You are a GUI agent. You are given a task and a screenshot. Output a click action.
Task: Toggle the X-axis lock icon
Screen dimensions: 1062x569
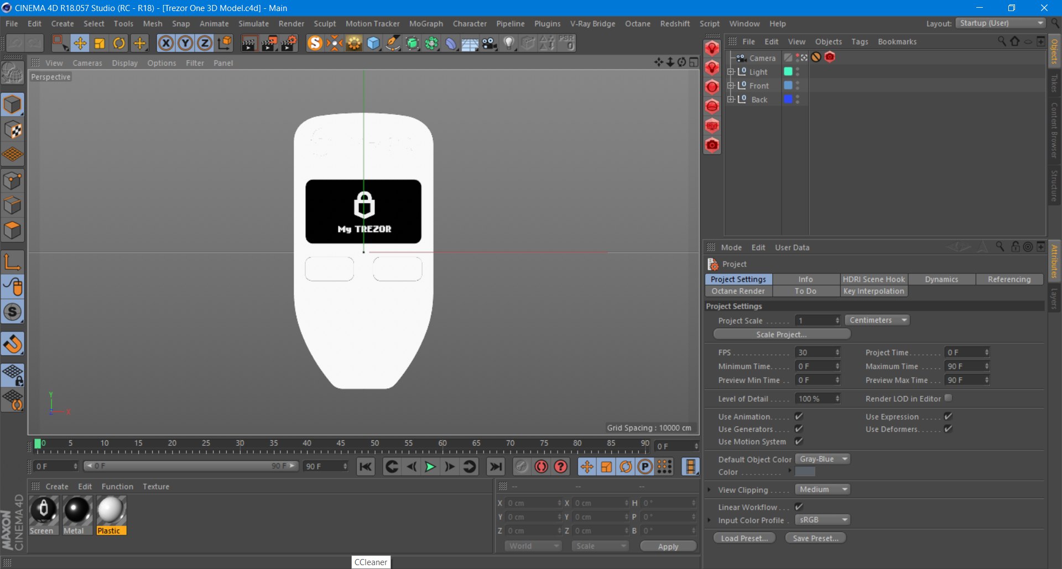pos(165,43)
